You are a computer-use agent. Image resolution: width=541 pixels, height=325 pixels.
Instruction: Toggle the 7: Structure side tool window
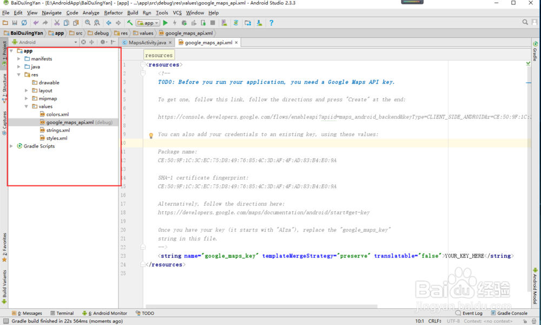click(x=4, y=88)
